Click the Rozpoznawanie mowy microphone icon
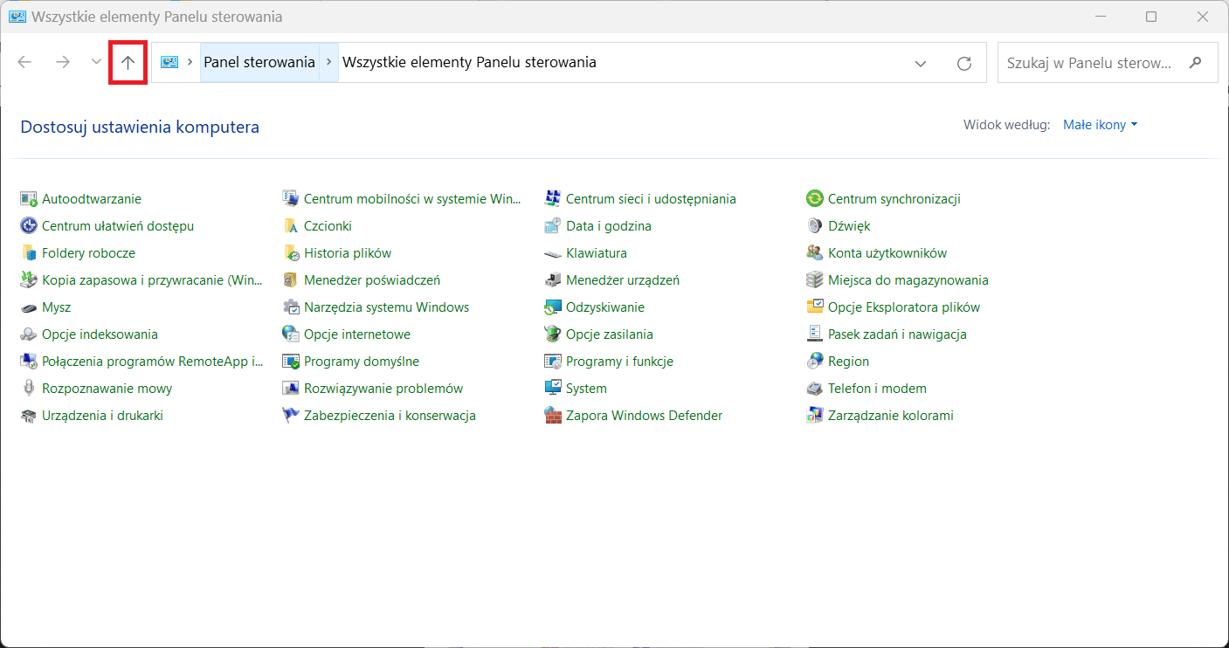 click(29, 389)
